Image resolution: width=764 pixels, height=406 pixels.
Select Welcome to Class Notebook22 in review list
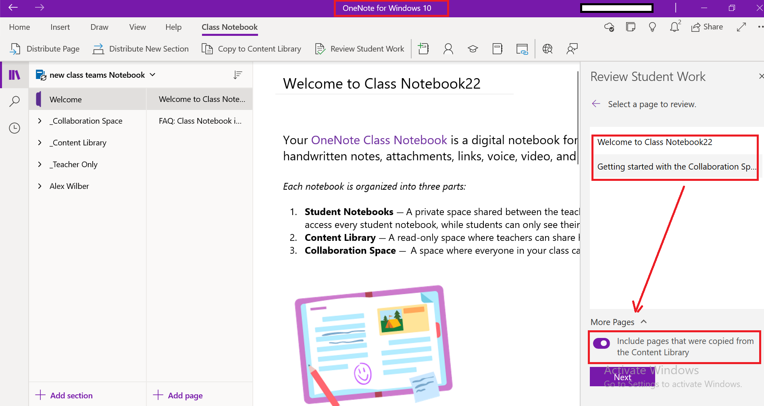675,142
